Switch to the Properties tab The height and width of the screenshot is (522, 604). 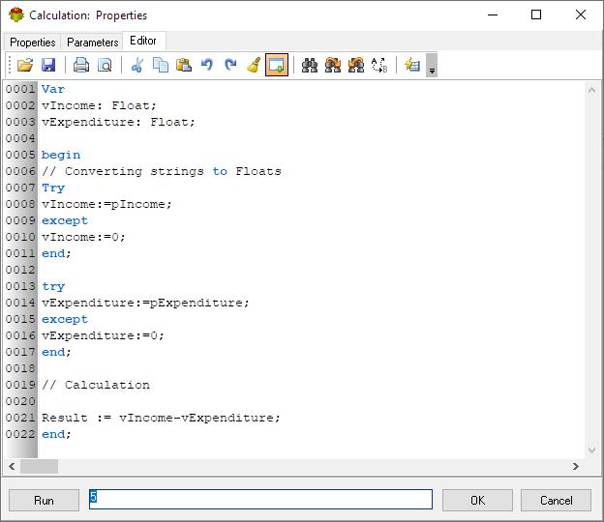[33, 43]
